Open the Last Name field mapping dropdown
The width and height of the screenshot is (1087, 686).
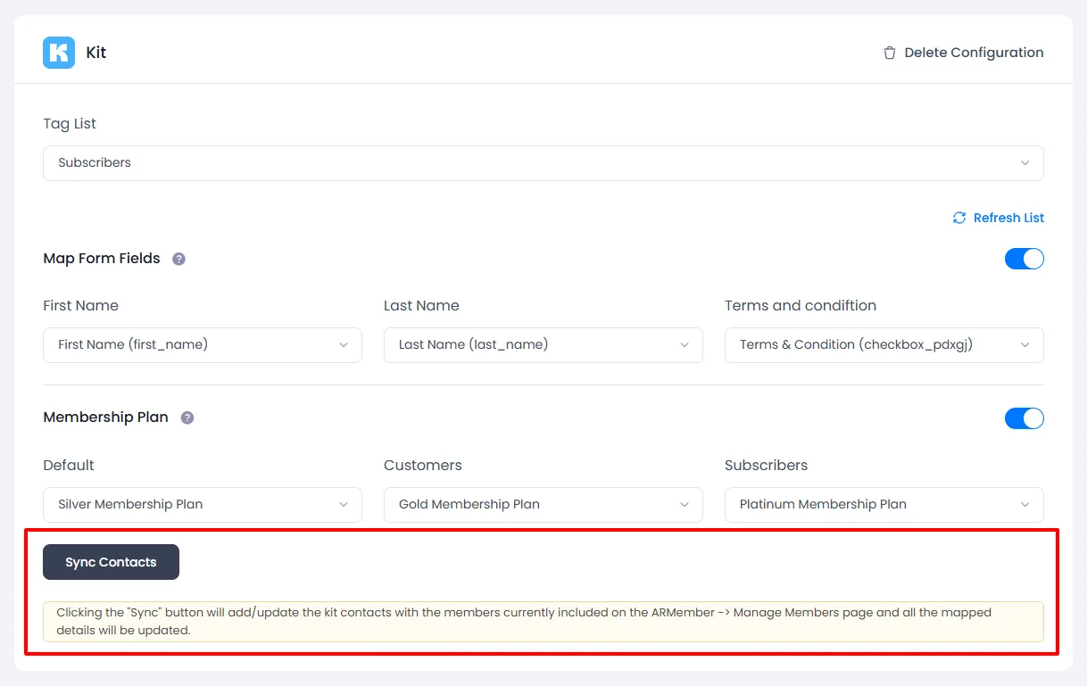543,345
